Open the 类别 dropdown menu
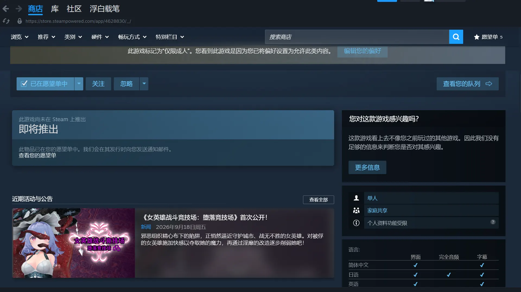The width and height of the screenshot is (521, 292). coord(73,37)
